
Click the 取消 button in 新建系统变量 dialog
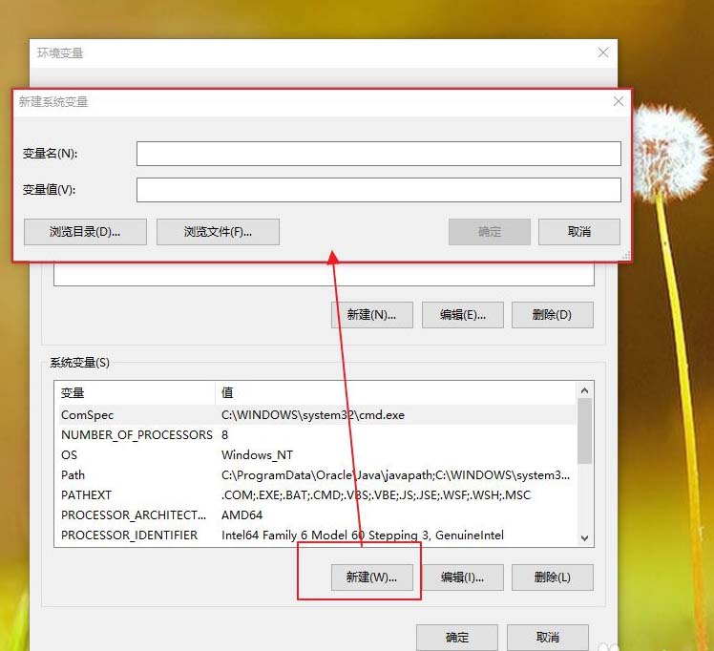coord(579,232)
